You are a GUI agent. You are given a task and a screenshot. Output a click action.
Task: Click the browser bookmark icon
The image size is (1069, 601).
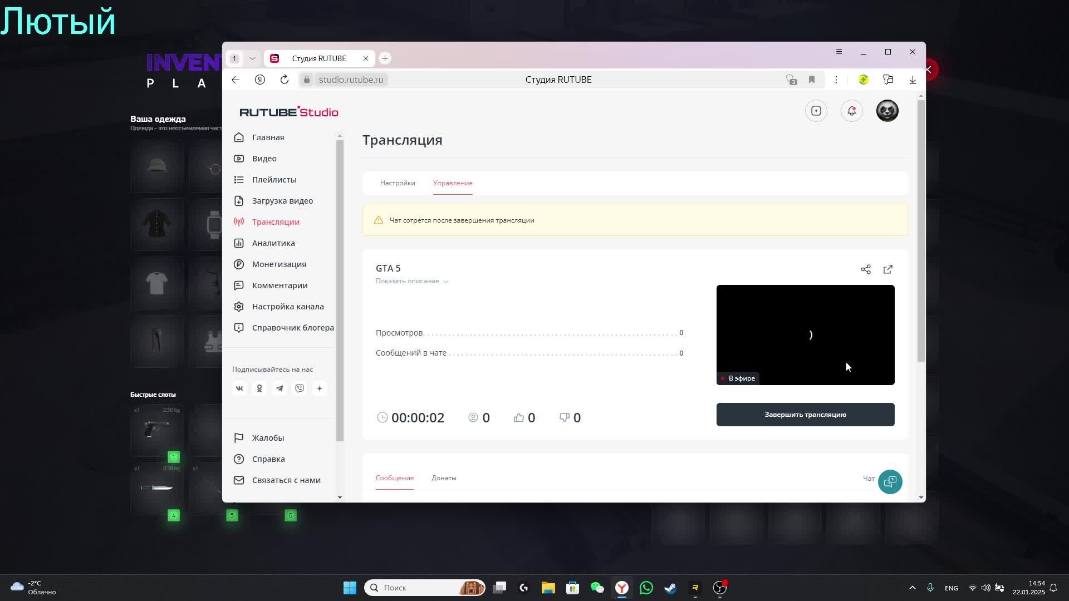812,80
